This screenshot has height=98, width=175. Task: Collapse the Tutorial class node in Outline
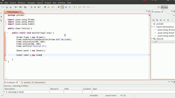(x=152, y=39)
